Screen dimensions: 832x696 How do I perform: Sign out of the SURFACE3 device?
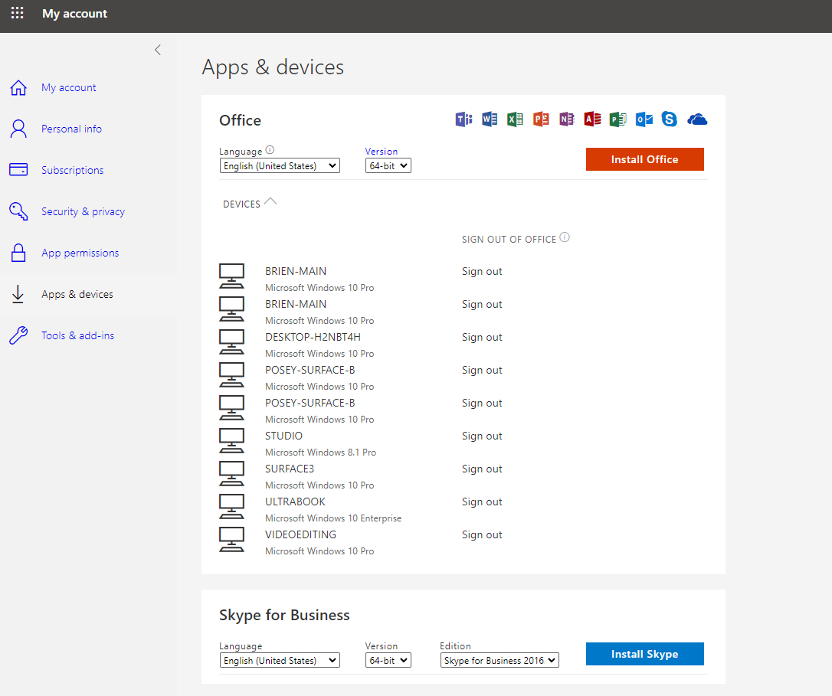(482, 469)
